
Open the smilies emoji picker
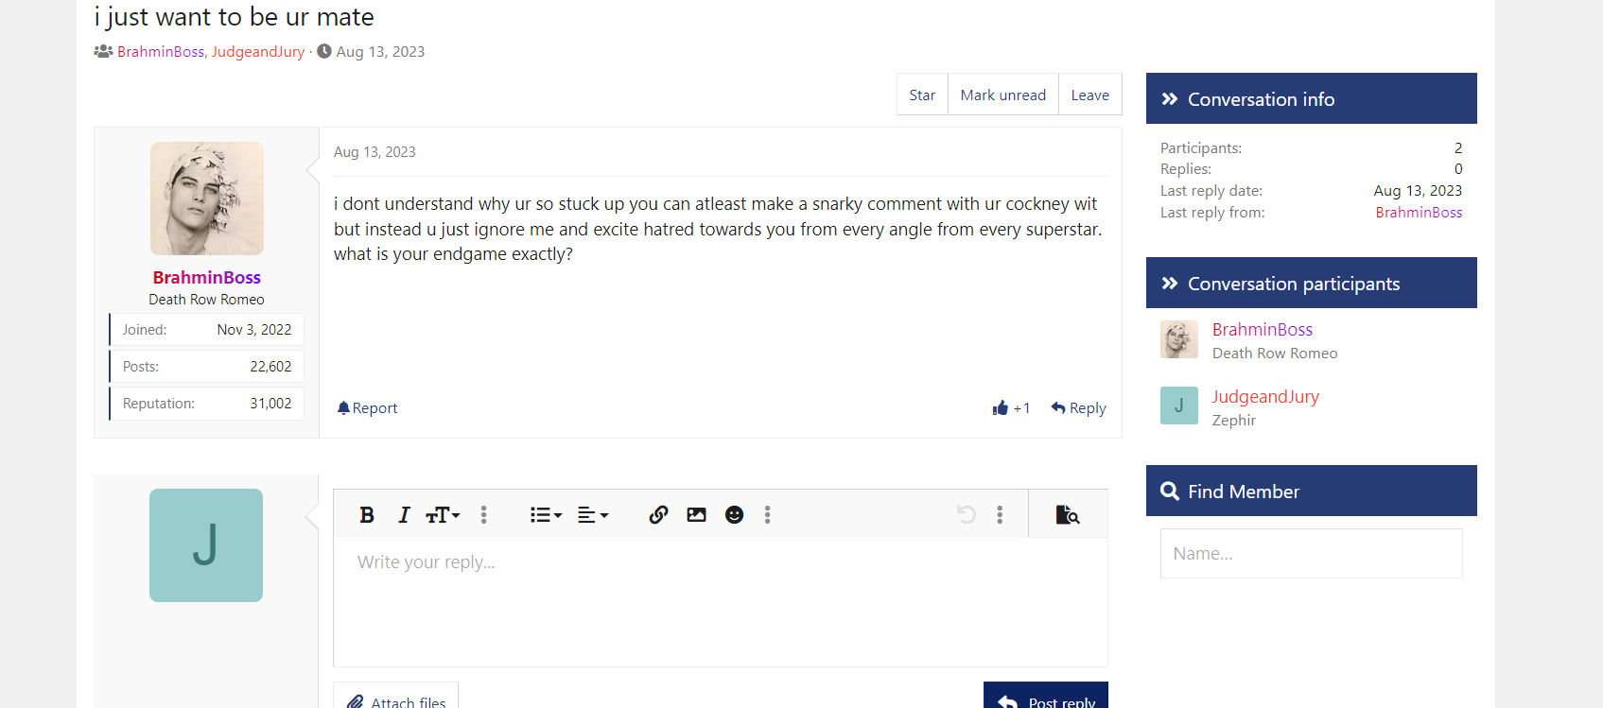pyautogui.click(x=734, y=515)
